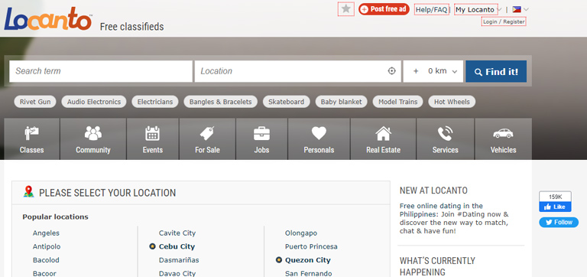Open the Help/FAQ link
Screen dimensions: 587x277
(431, 10)
